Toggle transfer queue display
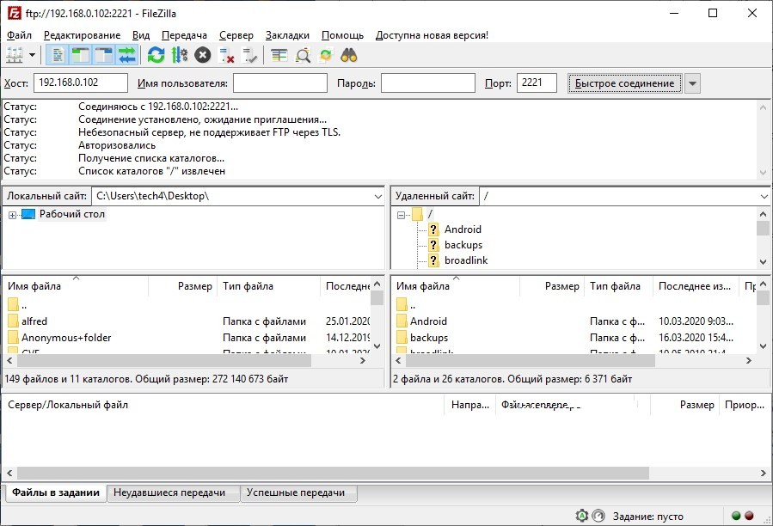 126,55
